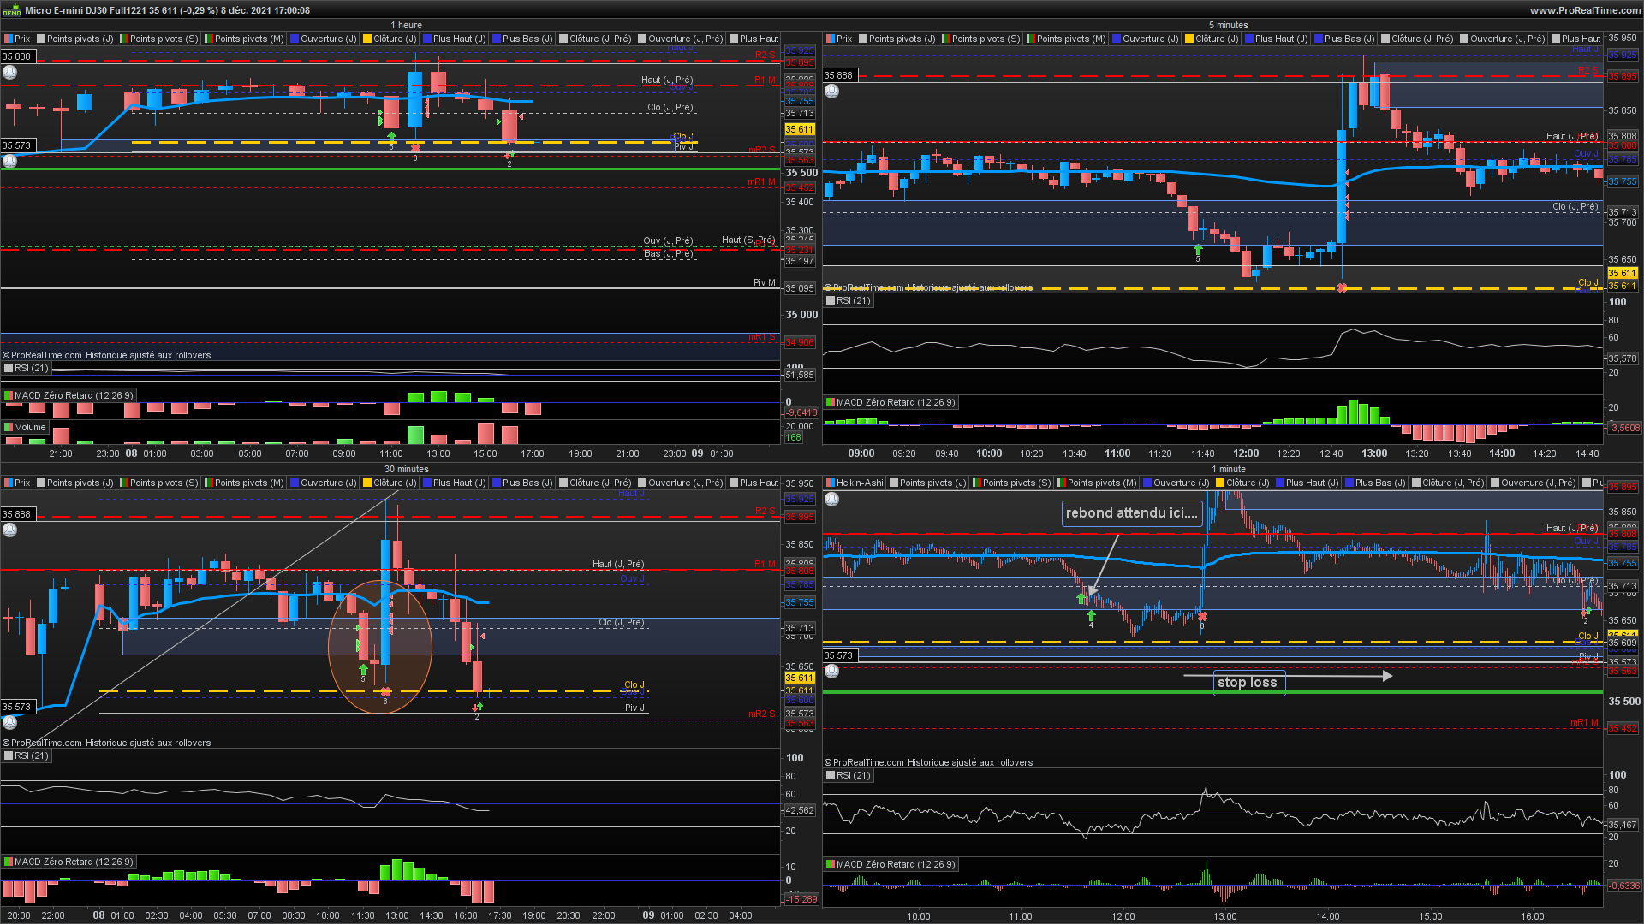Click the DEMO icon in the title bar

pyautogui.click(x=12, y=10)
